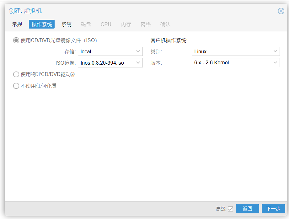
Task: Toggle the 高级 checkbox
Action: tap(230, 209)
